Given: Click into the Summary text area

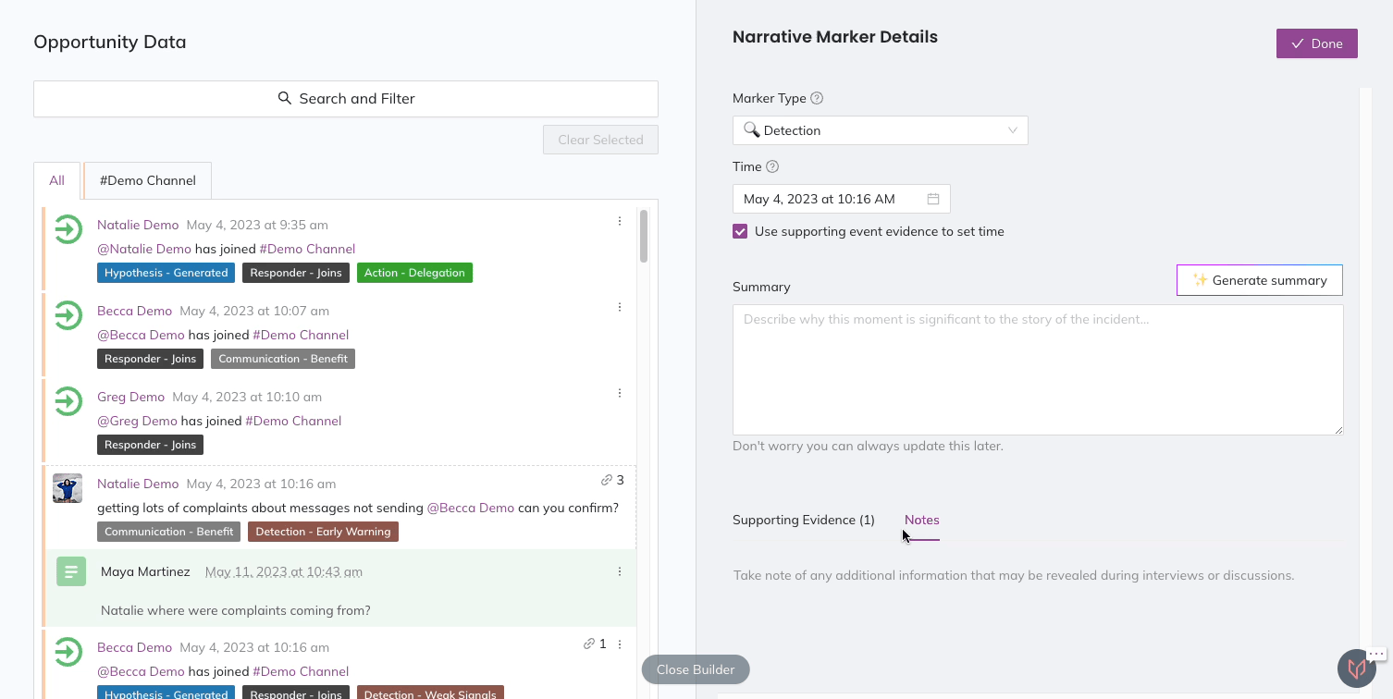Looking at the screenshot, I should click(1037, 370).
